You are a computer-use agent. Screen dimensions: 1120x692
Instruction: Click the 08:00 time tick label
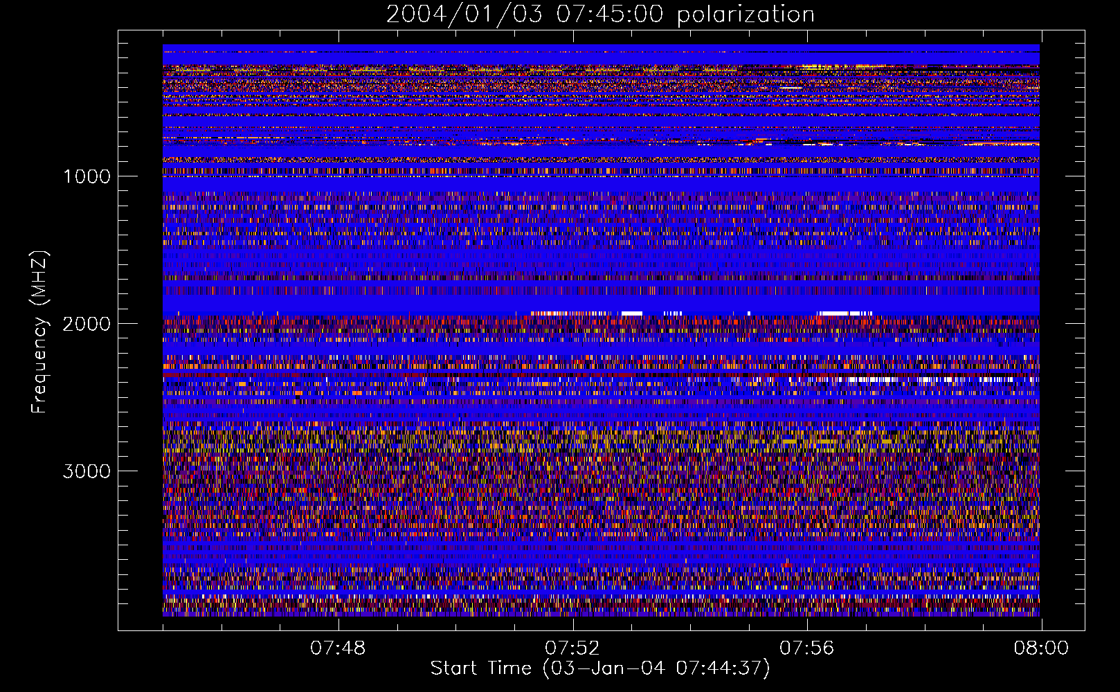click(1041, 648)
